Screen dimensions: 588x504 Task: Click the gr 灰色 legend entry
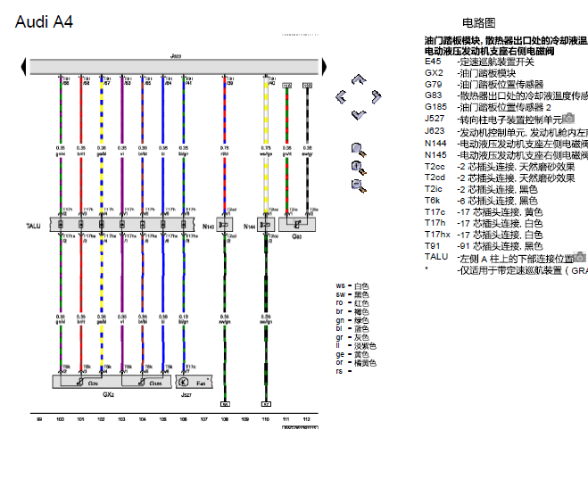click(x=352, y=337)
